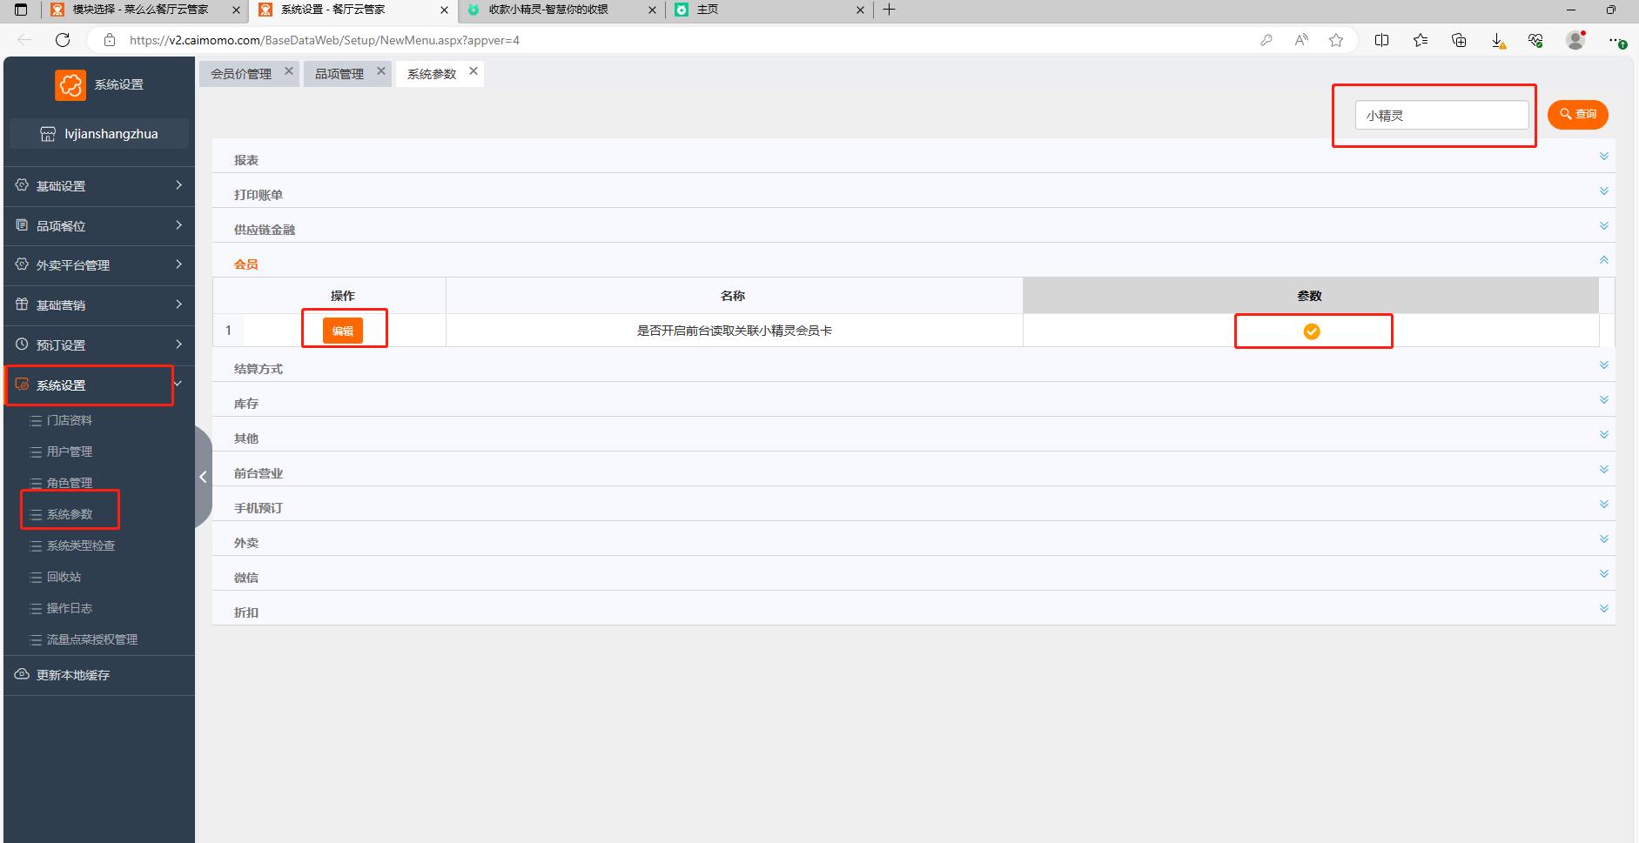Open a new browser tab
The height and width of the screenshot is (843, 1639).
point(889,10)
